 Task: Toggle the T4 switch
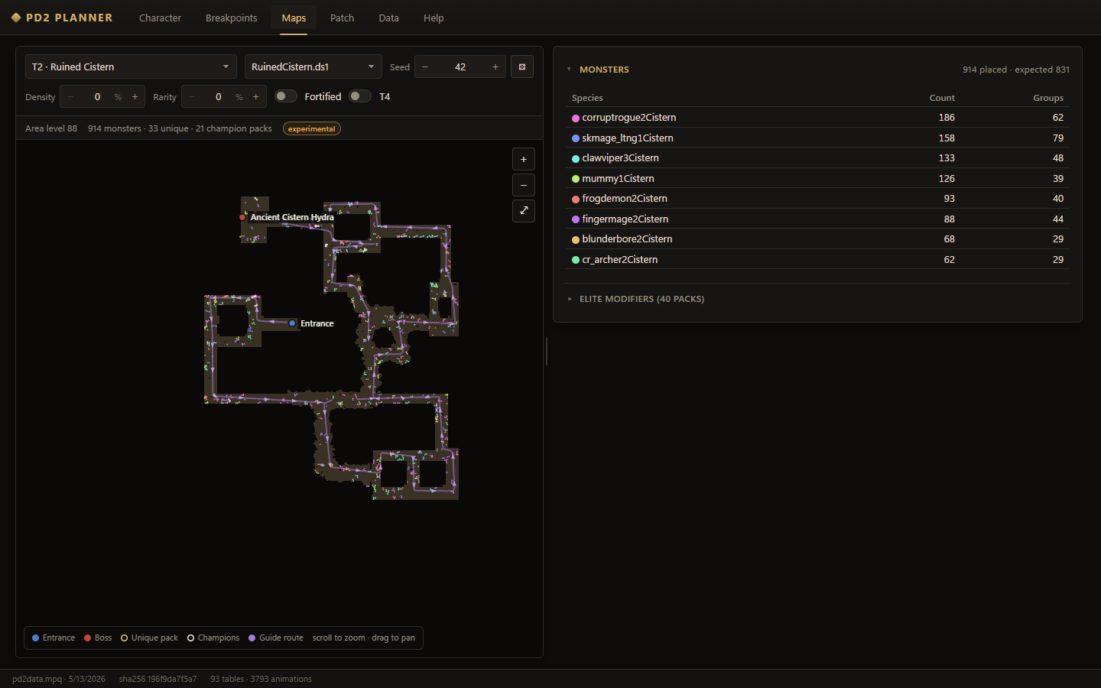(x=360, y=96)
